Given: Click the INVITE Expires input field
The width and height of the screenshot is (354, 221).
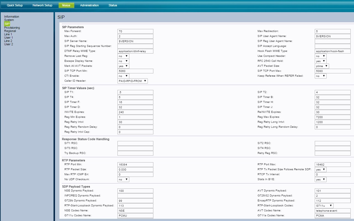Looking at the screenshot, I should (x=135, y=112).
